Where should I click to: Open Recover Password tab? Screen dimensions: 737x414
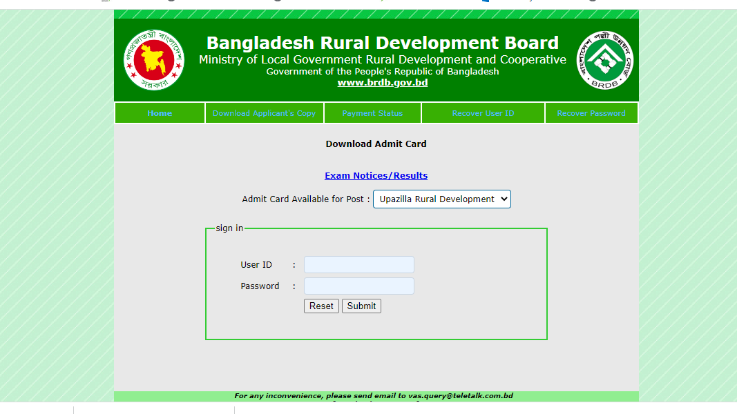pos(591,113)
